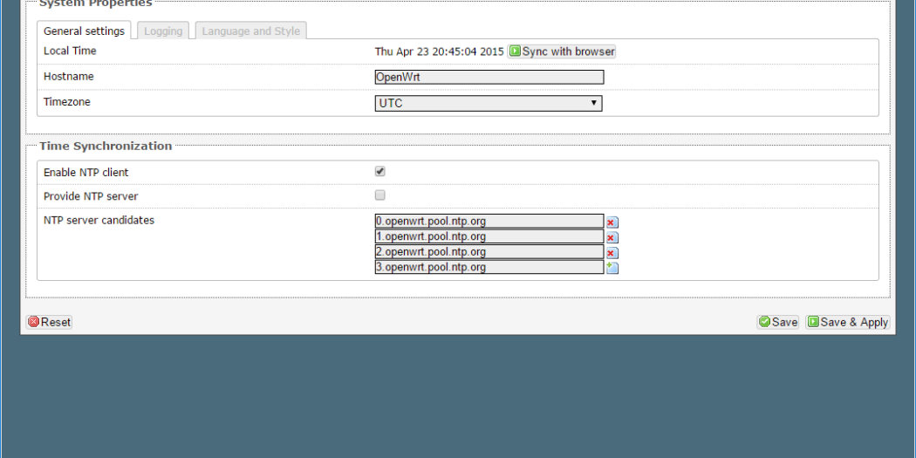Image resolution: width=916 pixels, height=458 pixels.
Task: Delete the 1.openwrt.pool.ntp.org server entry
Action: 612,237
